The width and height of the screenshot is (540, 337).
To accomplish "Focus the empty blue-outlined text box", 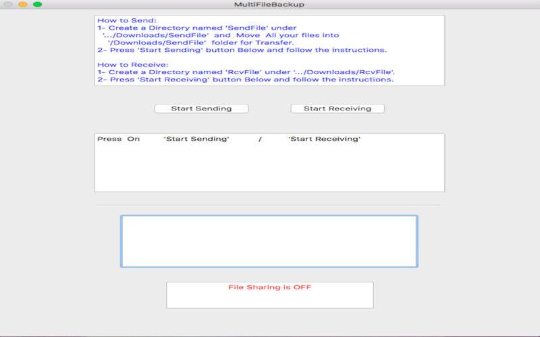I will (x=269, y=241).
